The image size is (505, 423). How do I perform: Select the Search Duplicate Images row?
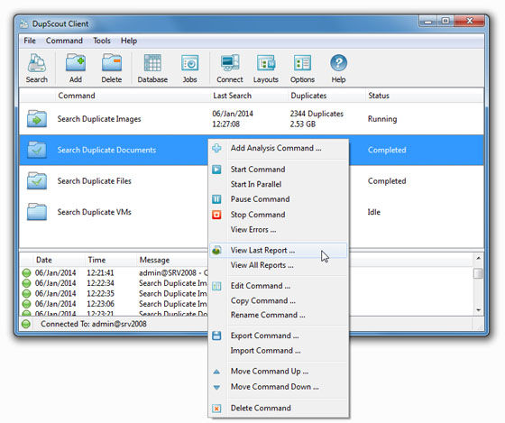pyautogui.click(x=252, y=119)
